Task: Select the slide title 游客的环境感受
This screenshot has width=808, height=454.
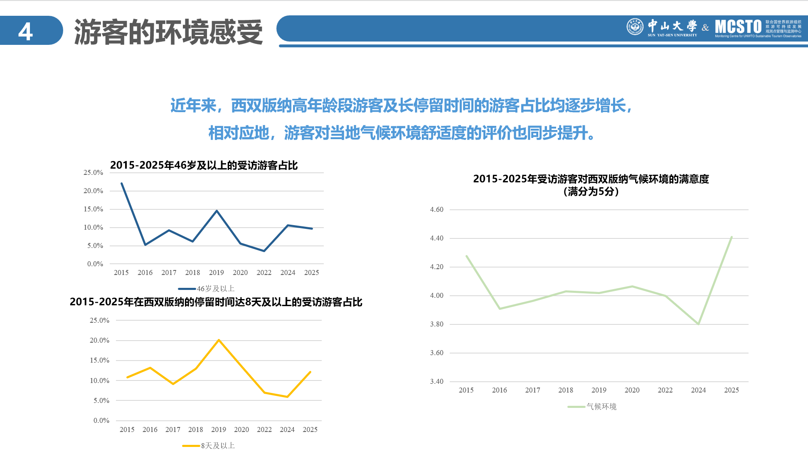Action: point(168,32)
